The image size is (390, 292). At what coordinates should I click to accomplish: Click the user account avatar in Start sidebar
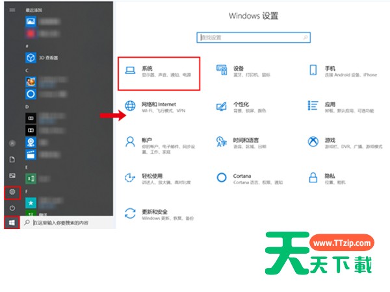point(12,143)
